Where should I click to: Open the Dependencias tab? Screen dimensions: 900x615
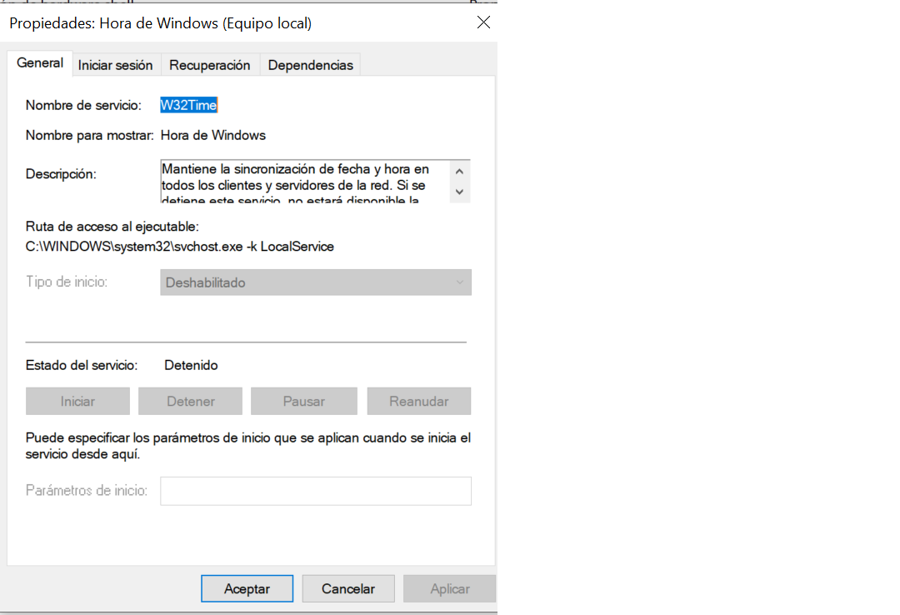pyautogui.click(x=311, y=65)
